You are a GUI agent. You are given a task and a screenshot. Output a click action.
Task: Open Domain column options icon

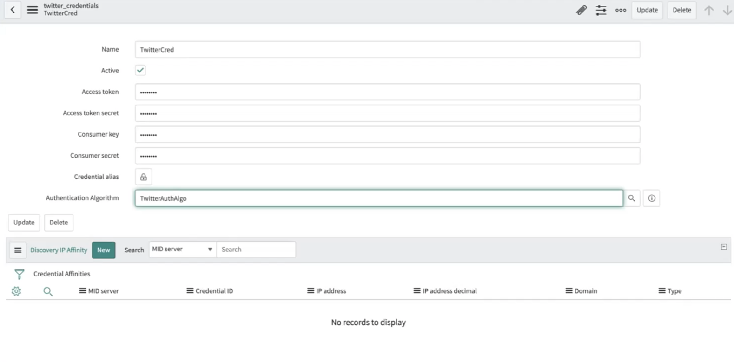pos(569,291)
